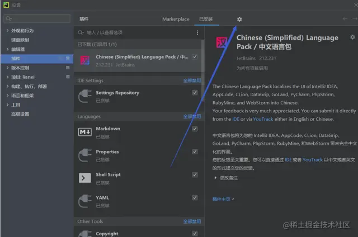Click 为所有项目启用 under plugin vendor
Viewport: 358px width, 237px height.
pyautogui.click(x=252, y=68)
